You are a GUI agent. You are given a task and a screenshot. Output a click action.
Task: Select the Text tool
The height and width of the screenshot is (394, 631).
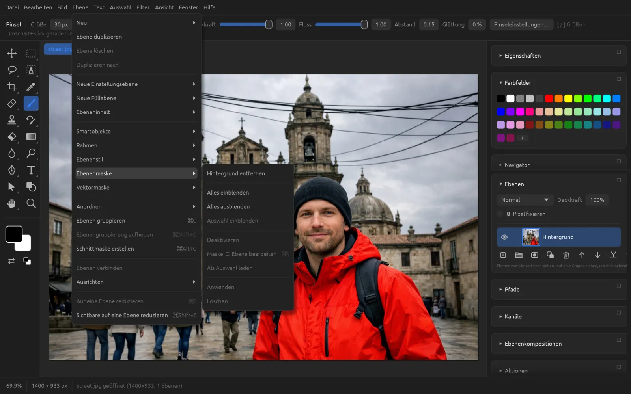31,170
